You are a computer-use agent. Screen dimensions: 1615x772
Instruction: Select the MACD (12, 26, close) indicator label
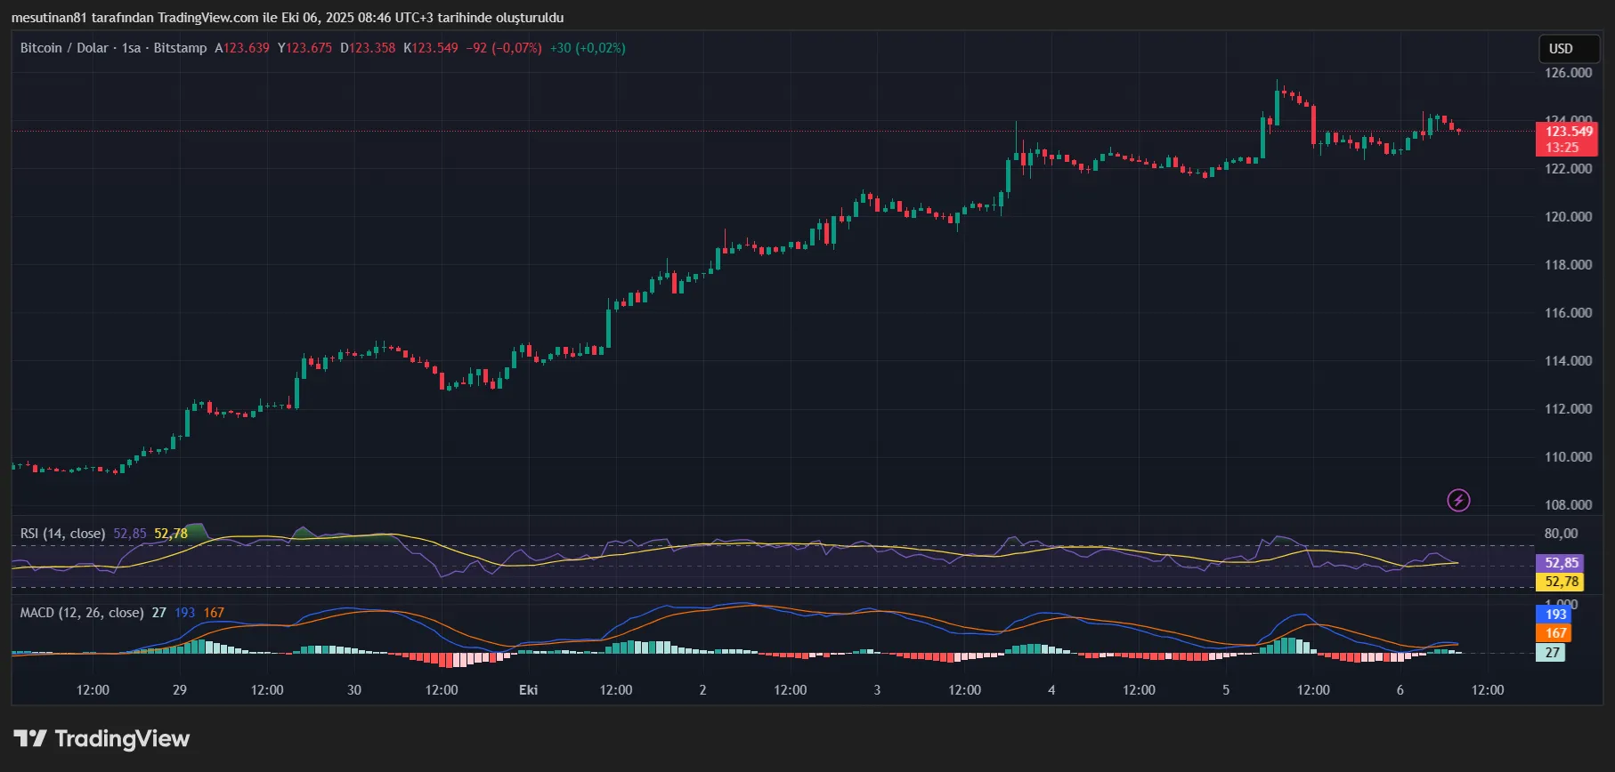(x=82, y=613)
